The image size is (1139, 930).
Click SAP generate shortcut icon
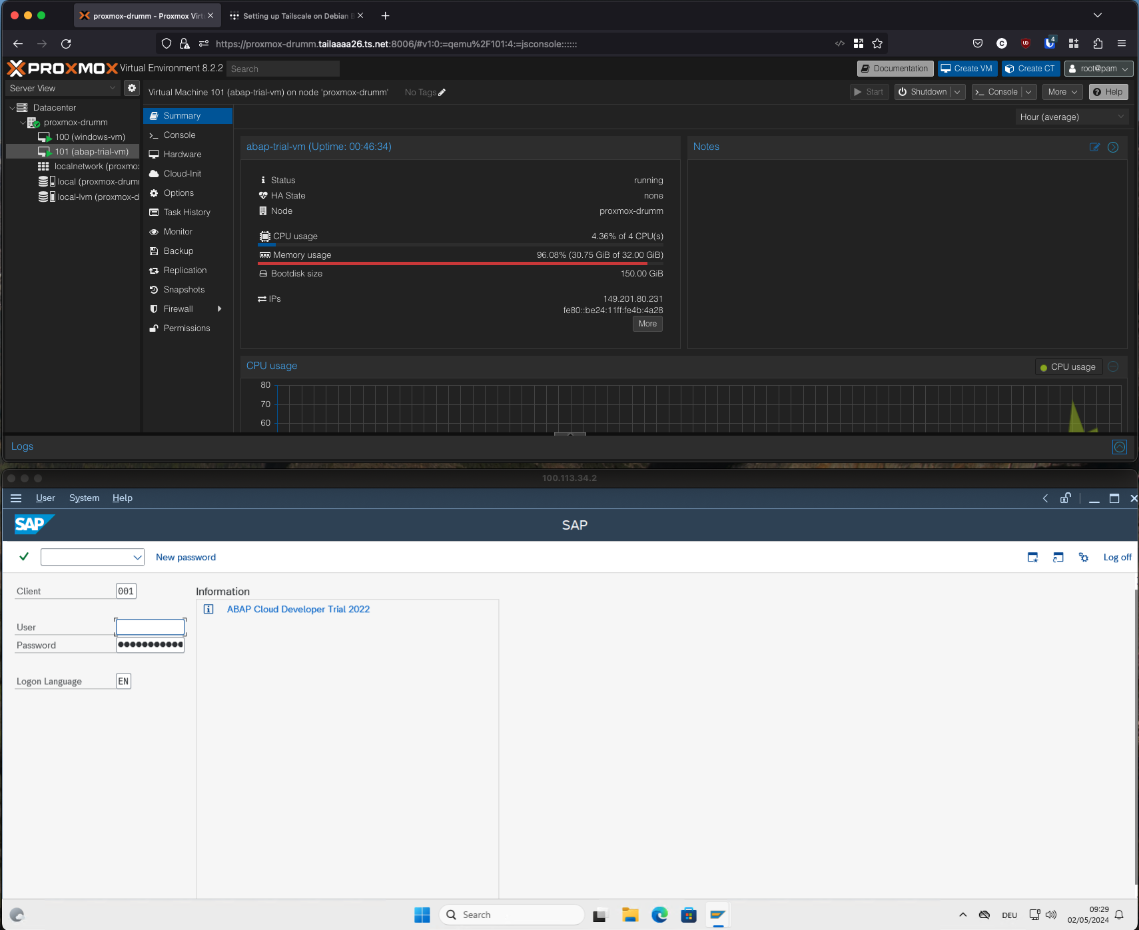[x=1058, y=558]
